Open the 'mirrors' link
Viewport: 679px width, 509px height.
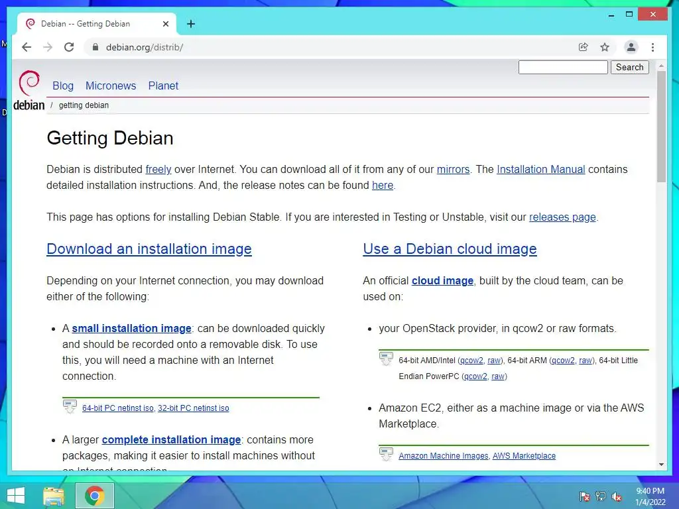click(453, 169)
